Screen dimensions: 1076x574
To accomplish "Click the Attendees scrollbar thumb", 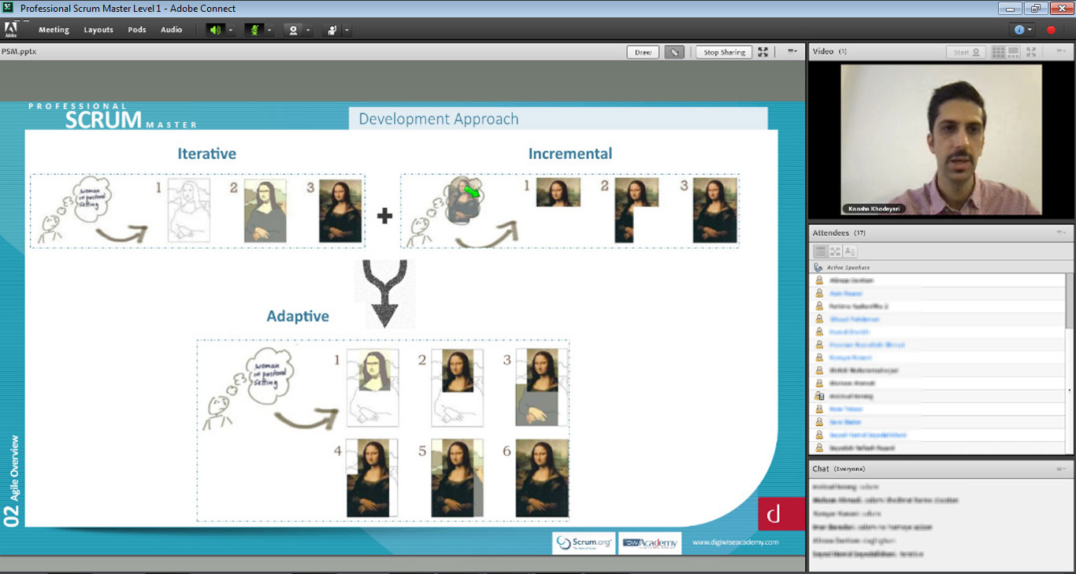I will click(x=1069, y=301).
